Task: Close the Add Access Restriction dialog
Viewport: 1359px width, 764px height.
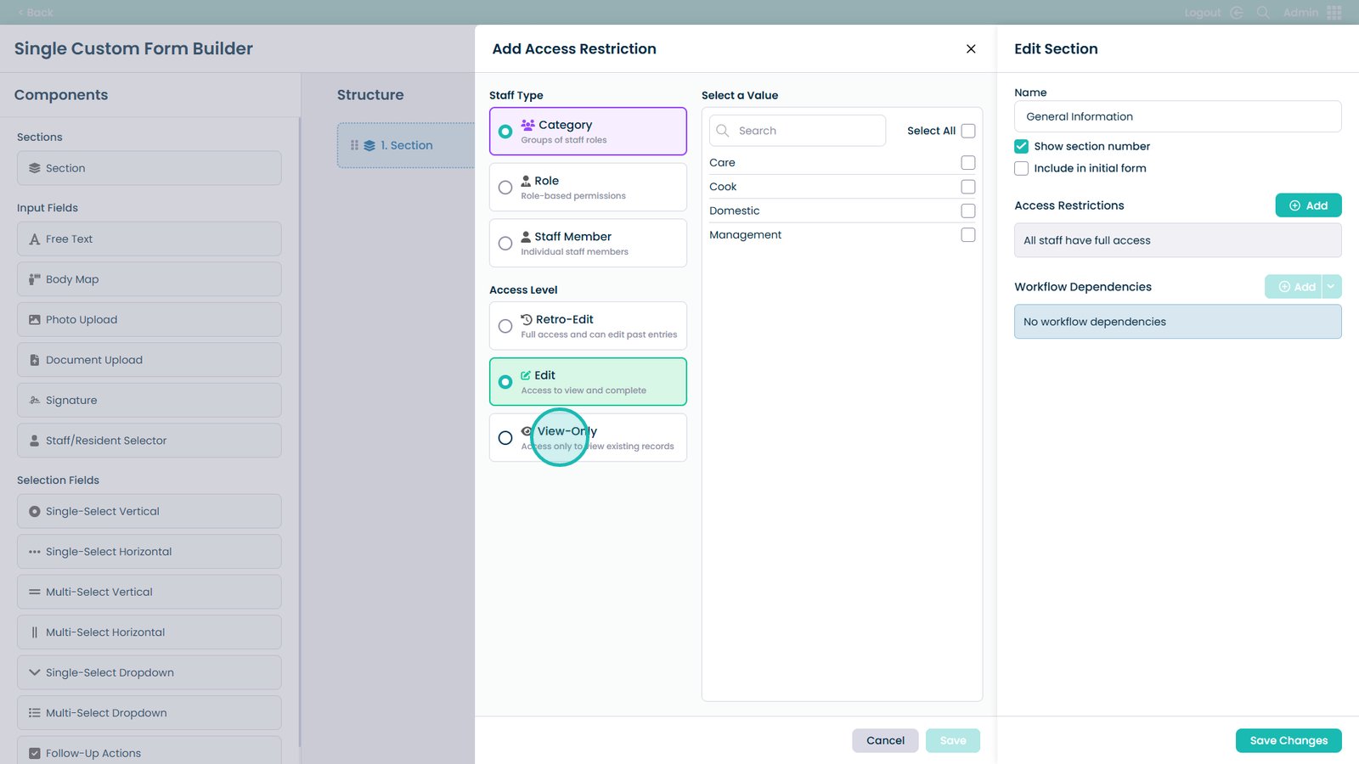Action: [971, 49]
